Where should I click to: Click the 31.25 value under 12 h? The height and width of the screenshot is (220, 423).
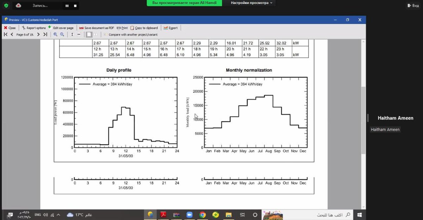(x=98, y=55)
